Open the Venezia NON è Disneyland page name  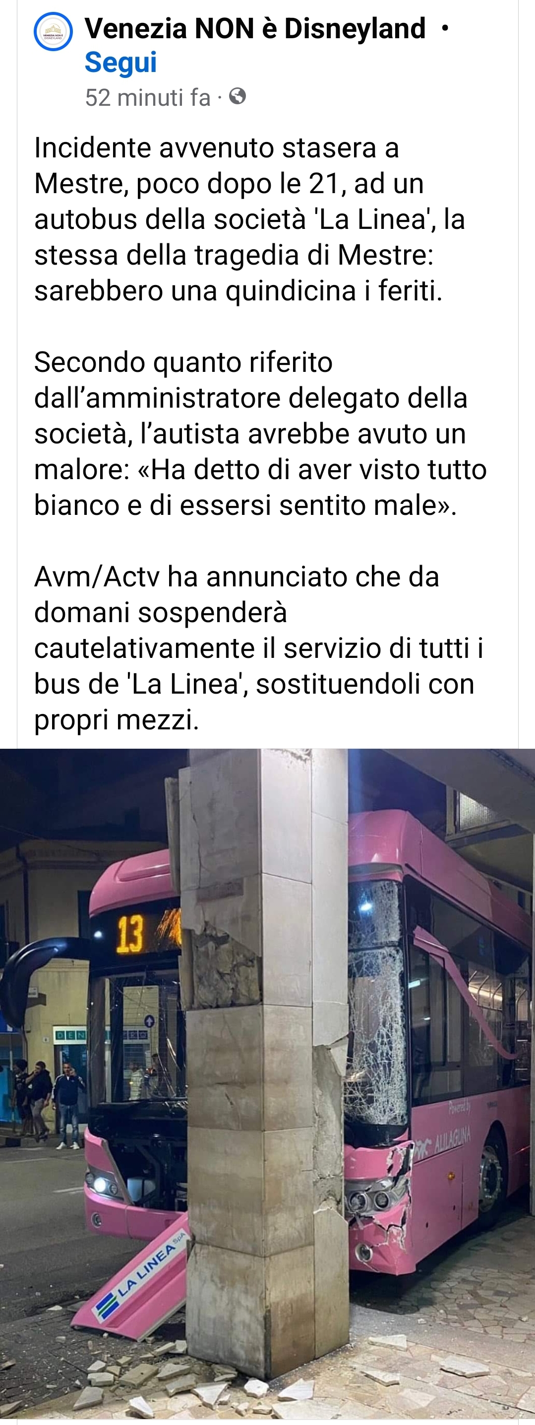[255, 28]
